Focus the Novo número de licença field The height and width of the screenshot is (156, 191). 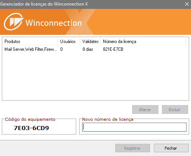(x=134, y=127)
